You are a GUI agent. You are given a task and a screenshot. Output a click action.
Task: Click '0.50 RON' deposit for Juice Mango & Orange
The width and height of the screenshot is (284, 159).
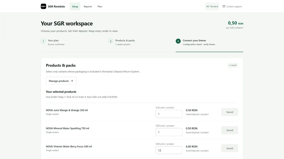[191, 110]
